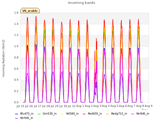This screenshot has height=123, width=164.
Task: Click the 1.4 y-axis tick label
Action: pos(16,24)
